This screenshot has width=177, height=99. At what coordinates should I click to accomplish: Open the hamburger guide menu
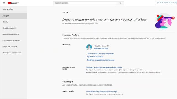click(4, 3)
